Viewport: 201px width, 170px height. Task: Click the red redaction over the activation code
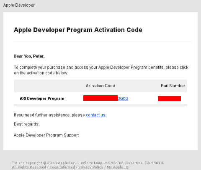point(100,98)
